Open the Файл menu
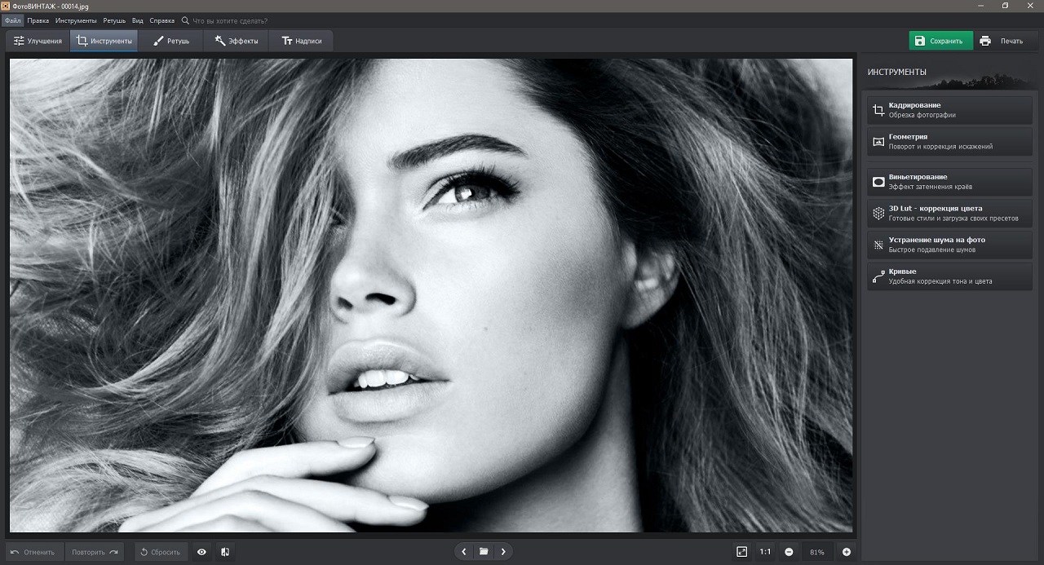Image resolution: width=1044 pixels, height=565 pixels. pyautogui.click(x=12, y=20)
